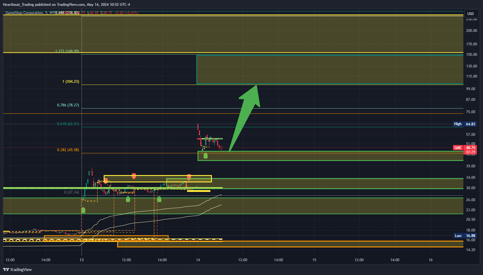Click the 20.50 price axis label
The image size is (483, 275).
pos(471,220)
